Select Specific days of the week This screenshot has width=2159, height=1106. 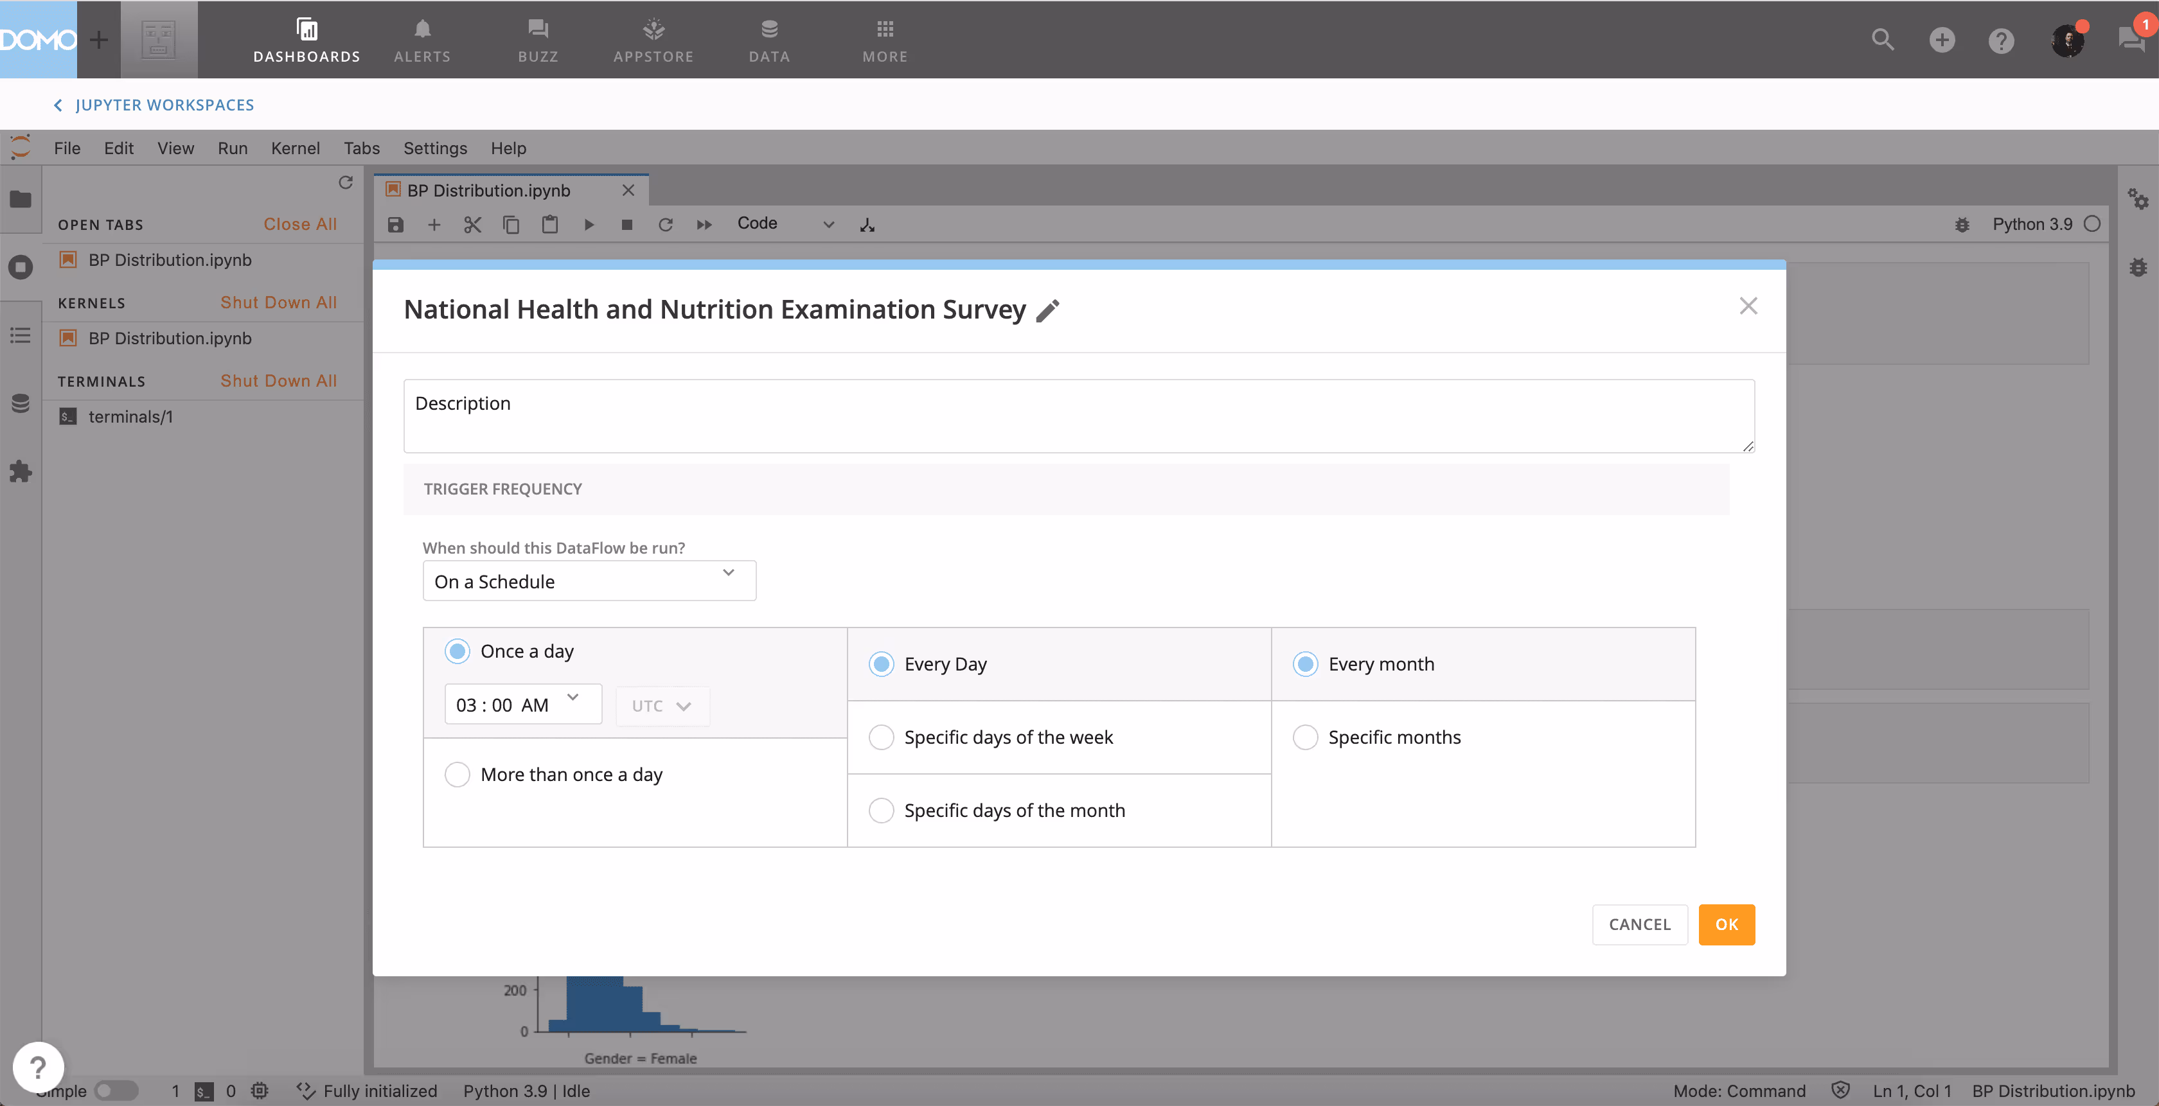click(x=881, y=737)
